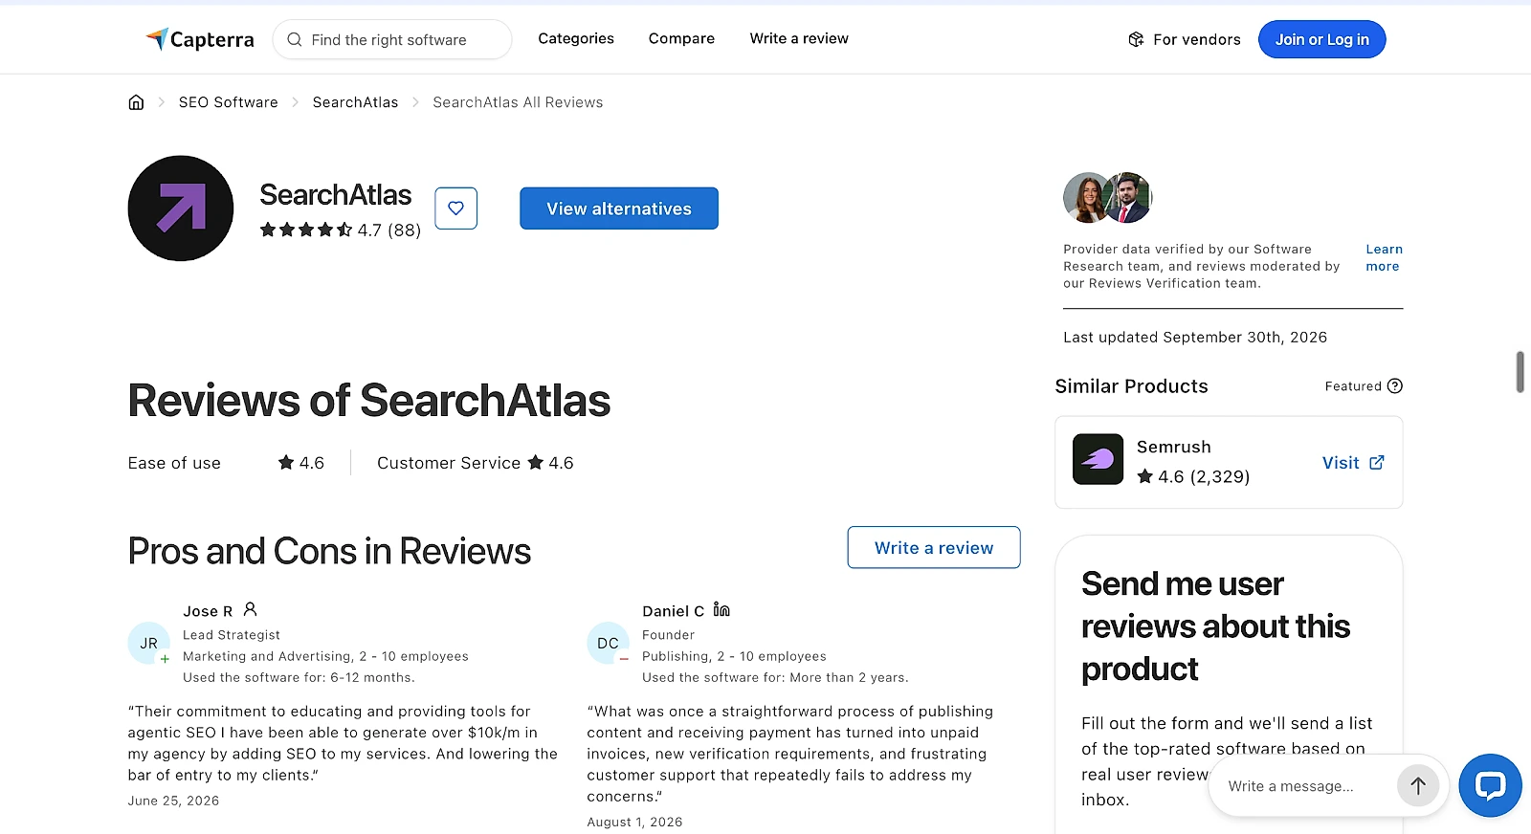The width and height of the screenshot is (1531, 834).
Task: Open the Categories menu
Action: [576, 38]
